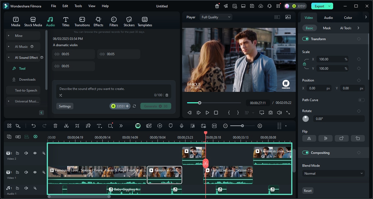
Task: Click the Split scissors icon in toolbar
Action: [x=66, y=126]
